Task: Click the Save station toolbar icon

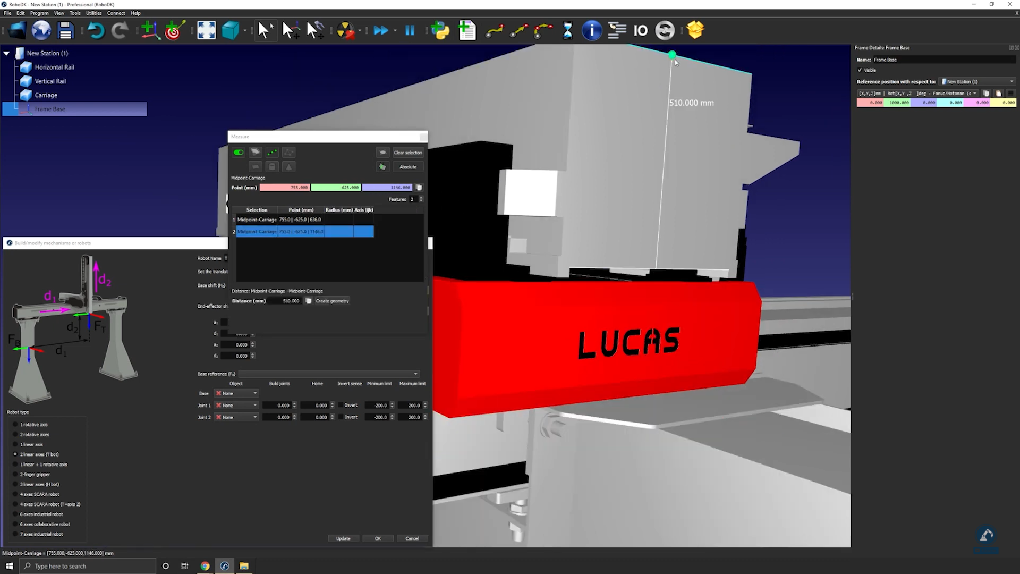Action: [65, 31]
